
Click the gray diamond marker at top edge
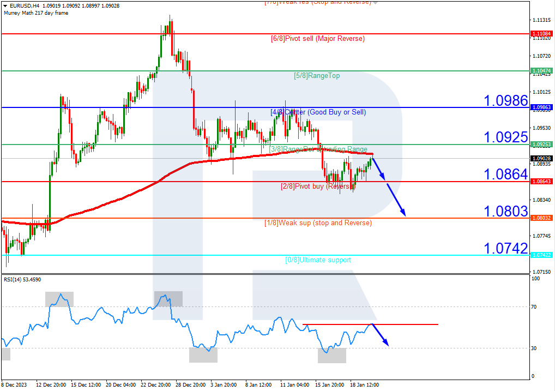tap(376, 2)
